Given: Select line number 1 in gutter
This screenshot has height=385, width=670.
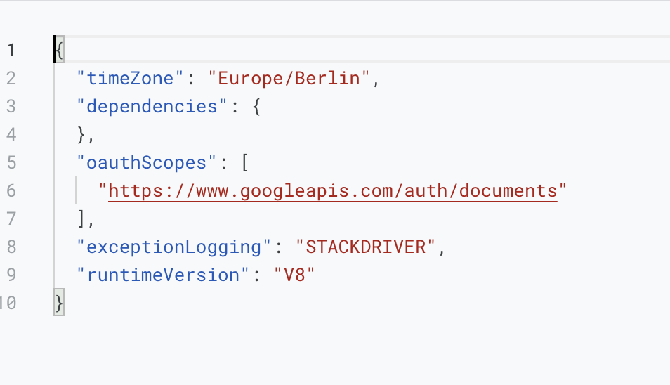Looking at the screenshot, I should tap(11, 50).
